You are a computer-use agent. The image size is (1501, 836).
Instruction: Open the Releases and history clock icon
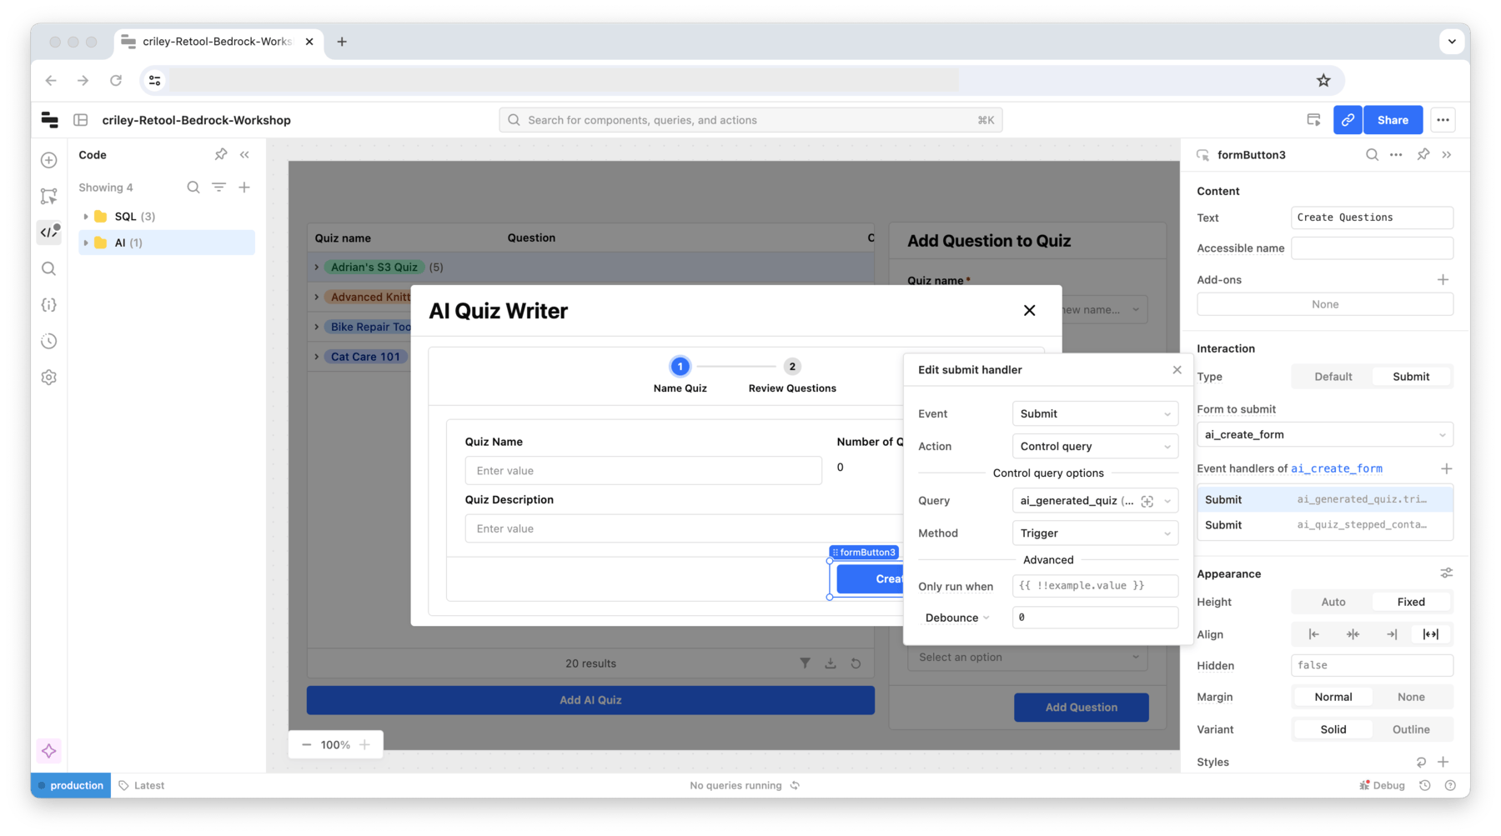[x=49, y=341]
